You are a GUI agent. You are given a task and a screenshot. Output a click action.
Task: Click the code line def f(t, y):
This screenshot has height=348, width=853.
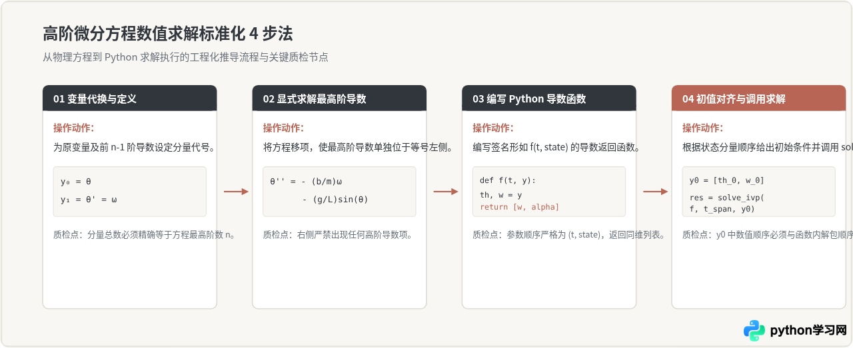(508, 180)
